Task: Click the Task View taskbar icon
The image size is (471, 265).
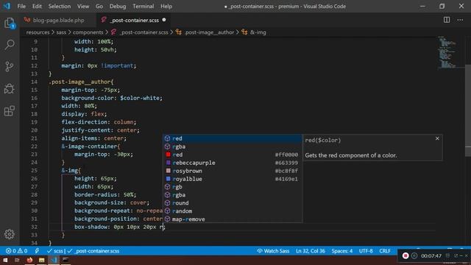Action: (17, 260)
